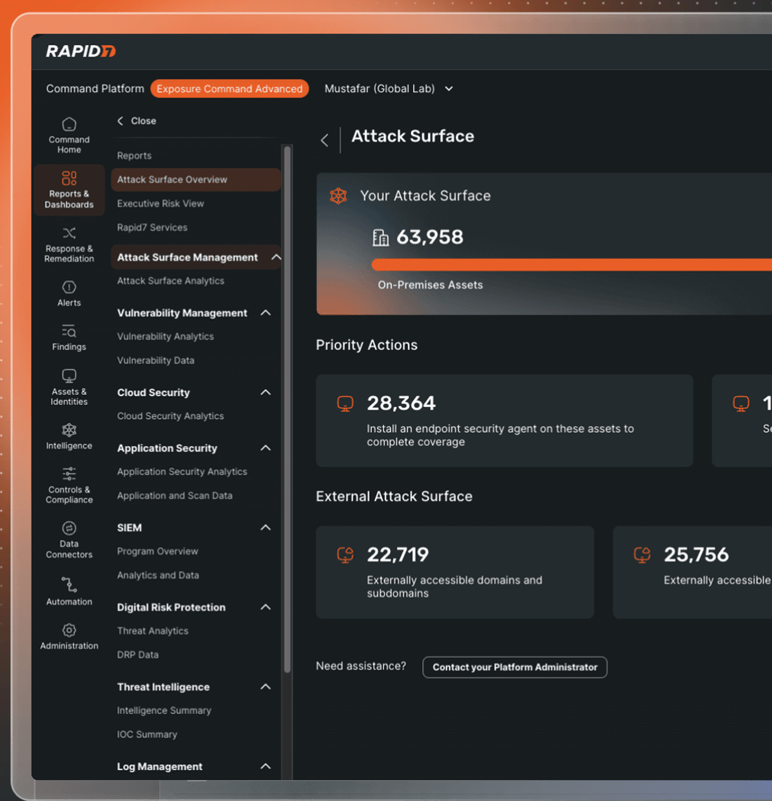Open Intelligence Summary
The width and height of the screenshot is (772, 801).
pyautogui.click(x=164, y=711)
